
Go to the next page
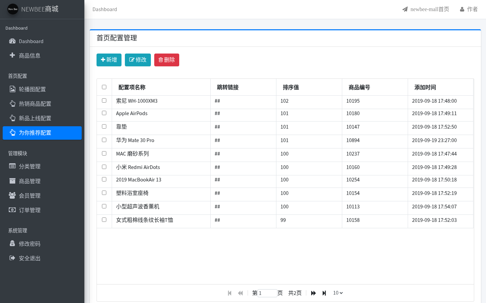tap(313, 293)
